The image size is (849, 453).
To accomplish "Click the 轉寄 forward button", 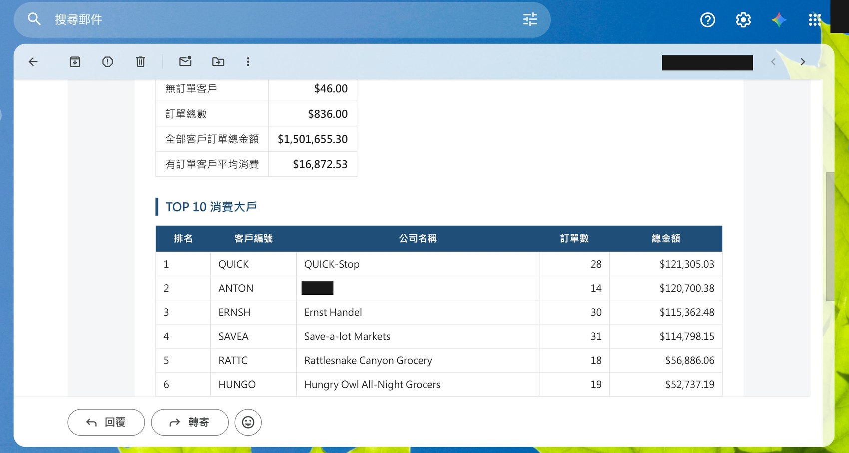I will point(190,422).
